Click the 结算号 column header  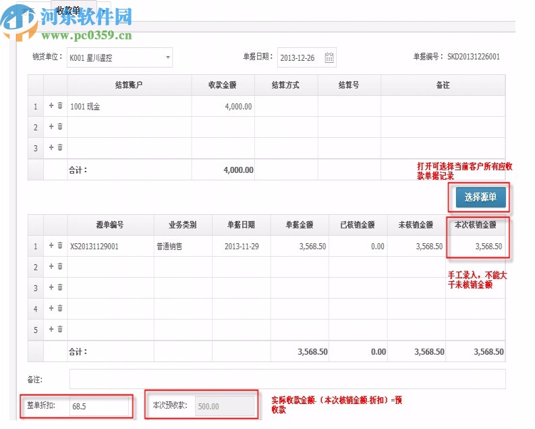point(349,85)
